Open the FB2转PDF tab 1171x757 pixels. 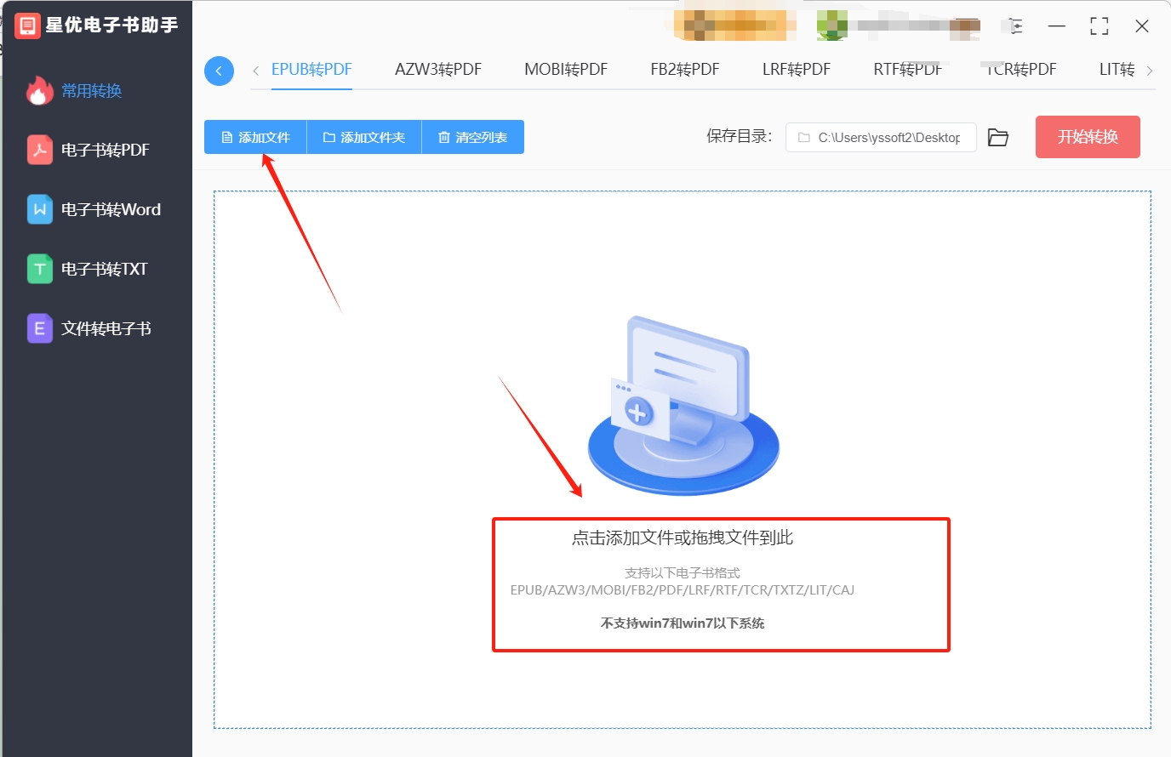685,70
